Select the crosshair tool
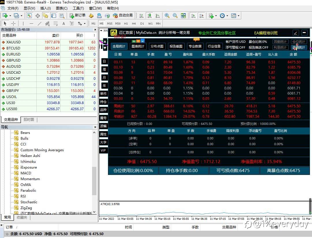312x238 pixels. (x=13, y=23)
